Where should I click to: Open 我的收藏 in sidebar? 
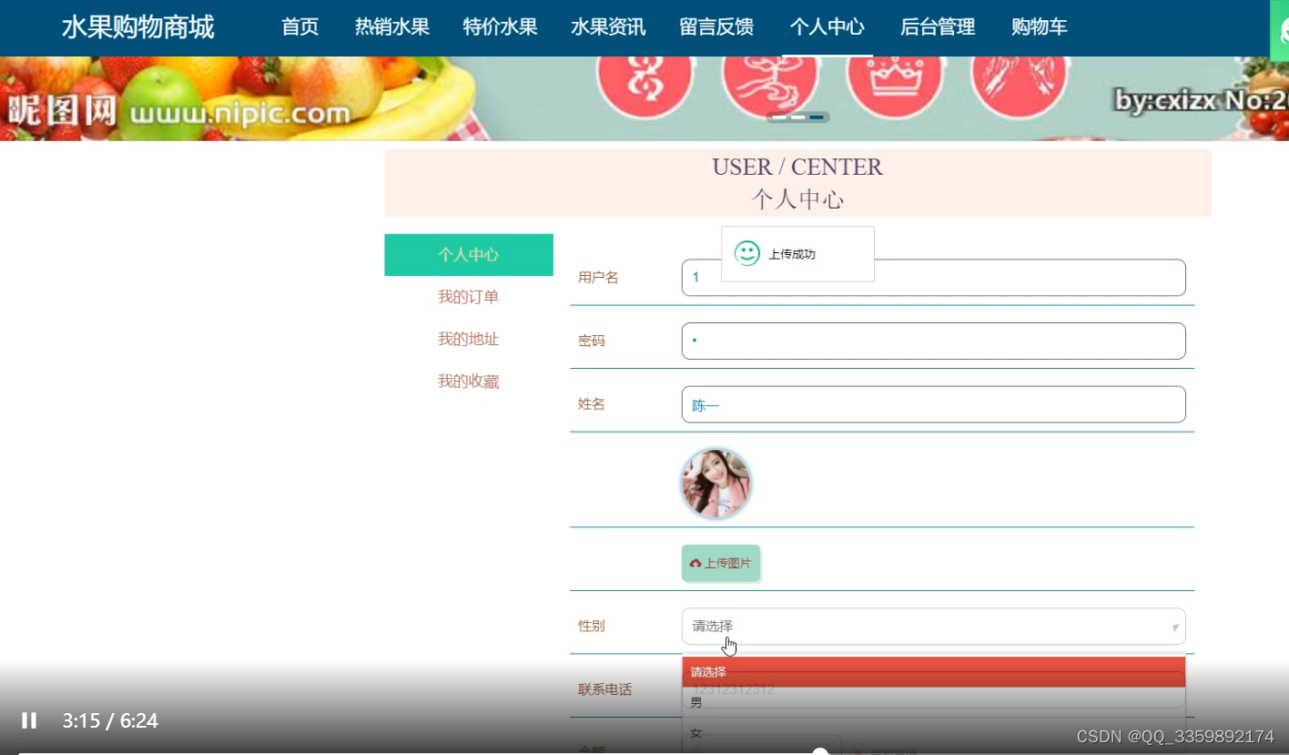(x=469, y=382)
